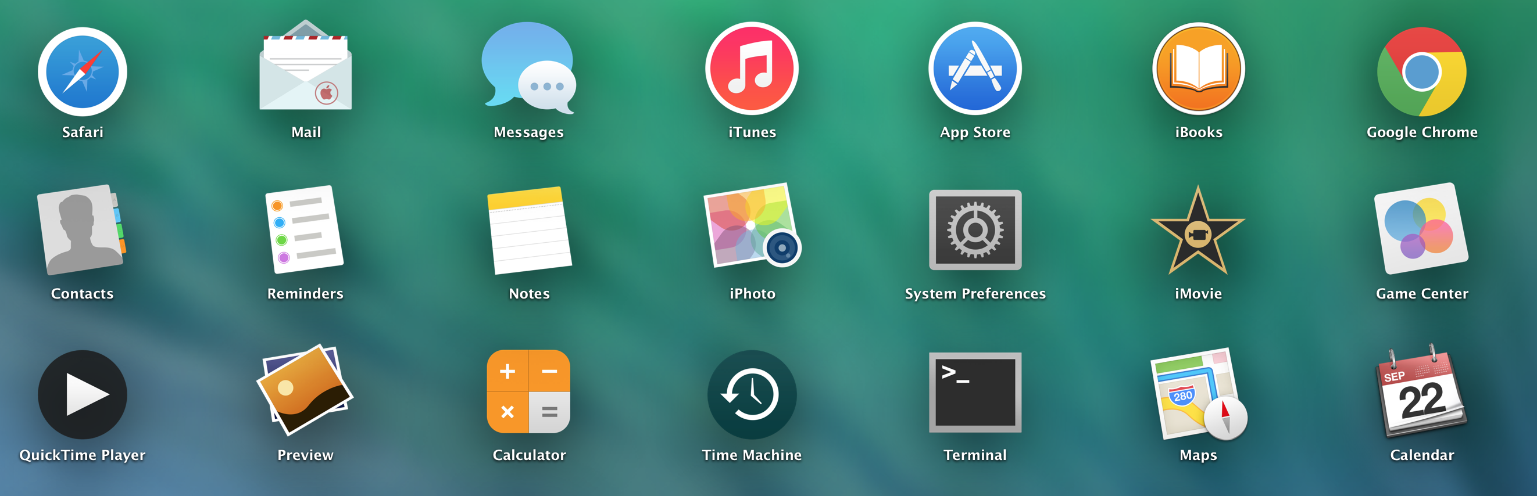Launch the orange Calculator icon
1537x496 pixels.
point(528,391)
